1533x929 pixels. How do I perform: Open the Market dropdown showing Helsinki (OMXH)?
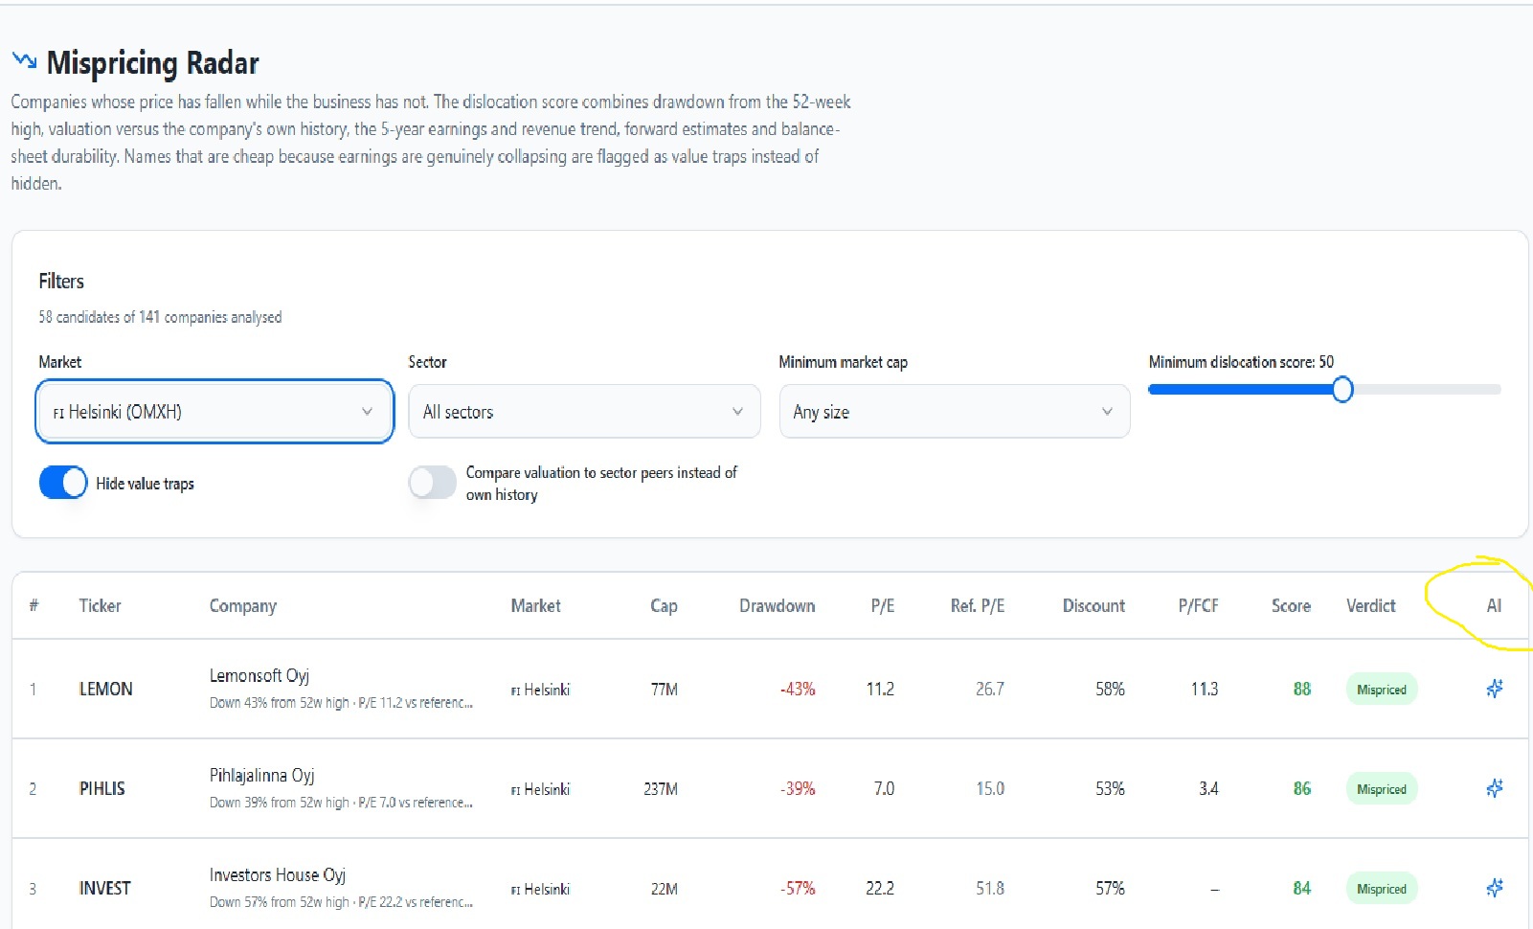pyautogui.click(x=214, y=412)
